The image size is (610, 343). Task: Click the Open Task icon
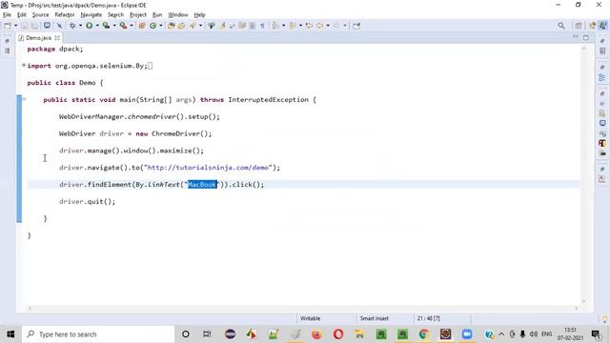click(181, 26)
